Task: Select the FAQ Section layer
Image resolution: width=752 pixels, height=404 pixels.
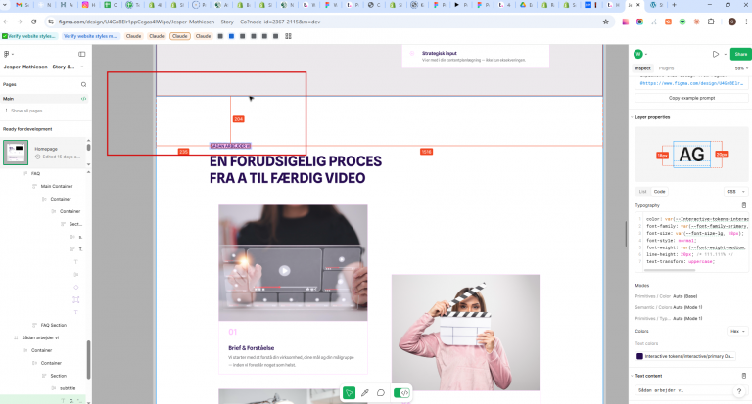Action: (53, 325)
